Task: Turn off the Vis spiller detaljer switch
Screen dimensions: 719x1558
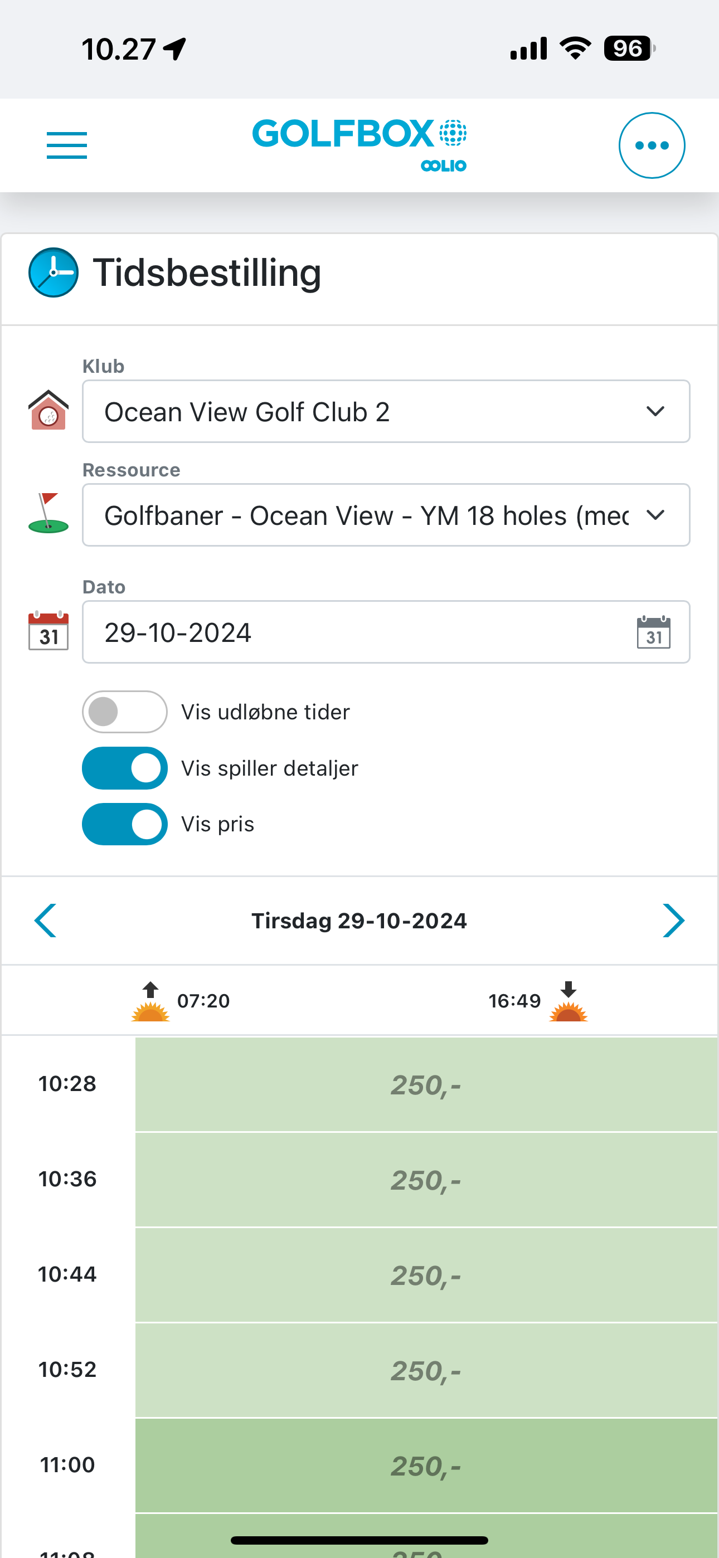Action: point(125,768)
